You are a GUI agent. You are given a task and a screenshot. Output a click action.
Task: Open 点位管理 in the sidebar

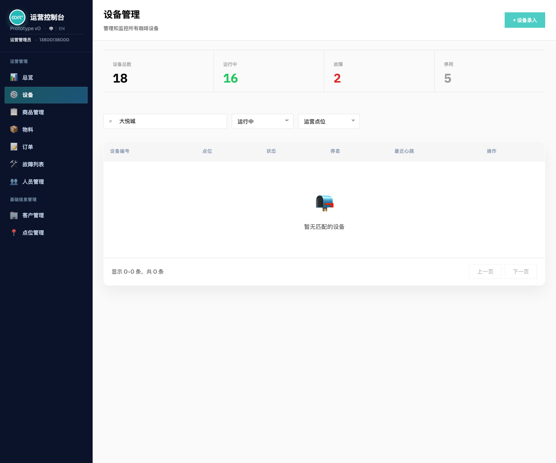pyautogui.click(x=46, y=233)
